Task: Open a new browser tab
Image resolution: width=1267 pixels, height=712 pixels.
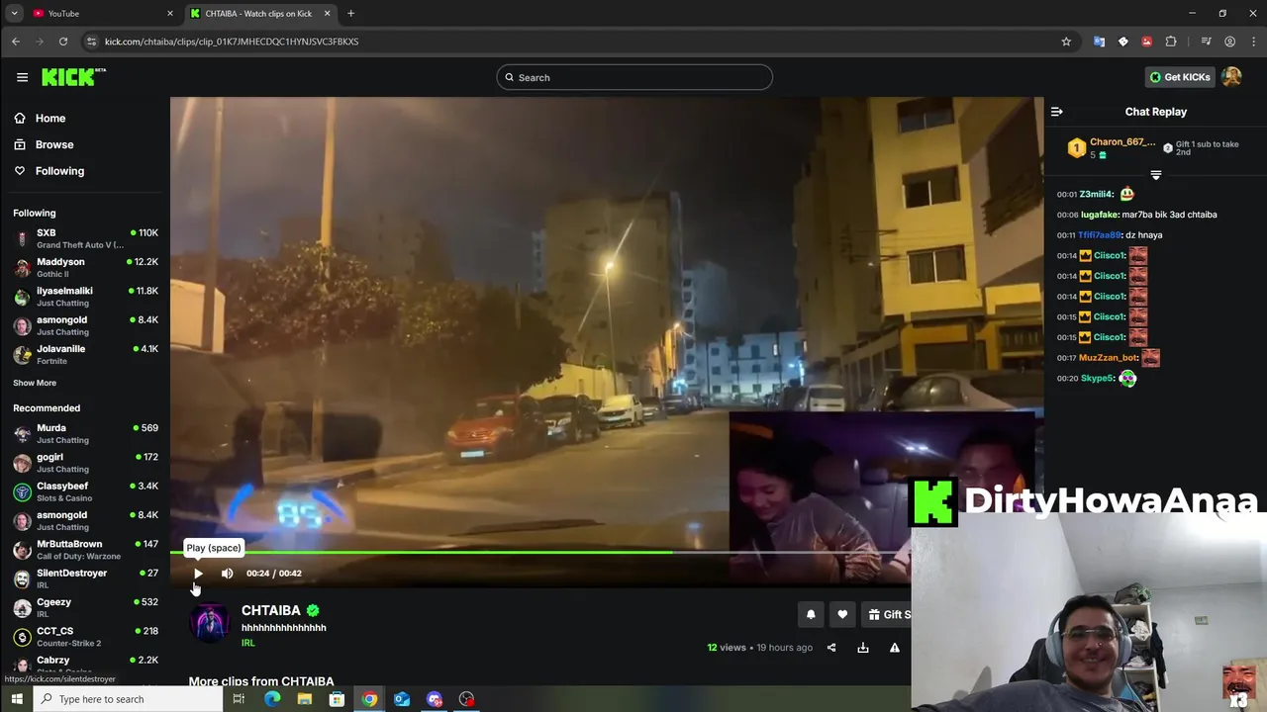Action: tap(350, 14)
